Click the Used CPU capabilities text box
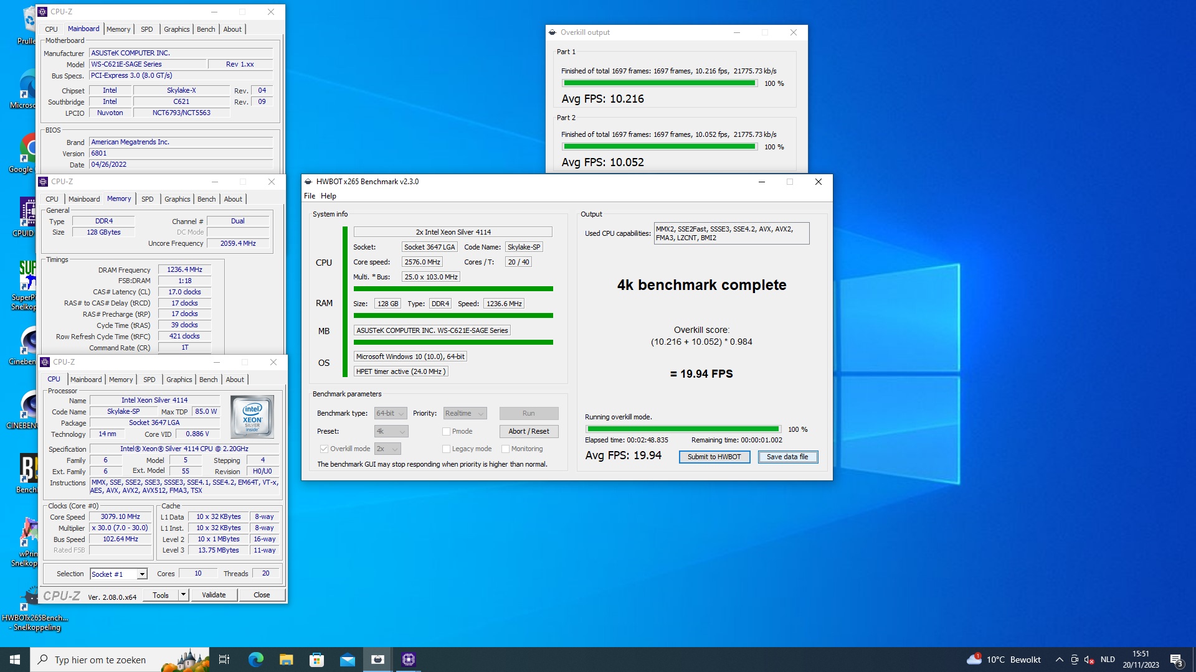 731,233
